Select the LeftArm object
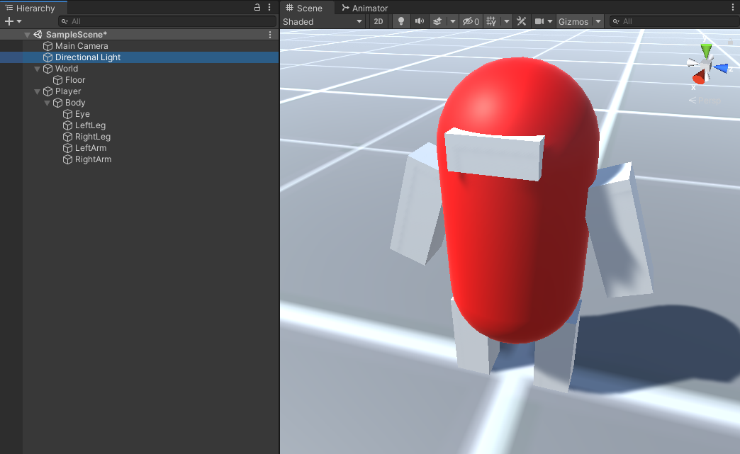This screenshot has width=740, height=454. (x=140, y=147)
